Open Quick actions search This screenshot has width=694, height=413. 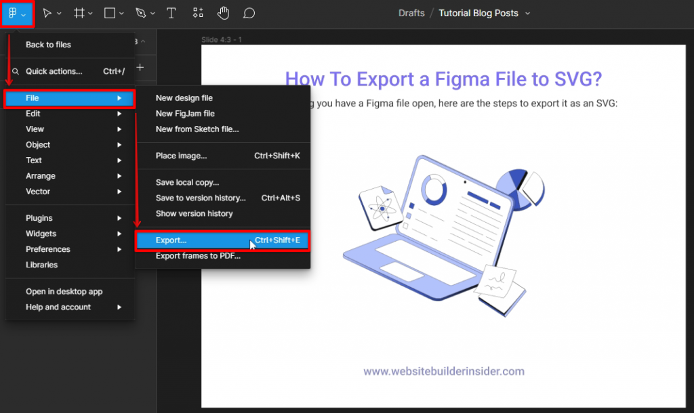point(70,71)
